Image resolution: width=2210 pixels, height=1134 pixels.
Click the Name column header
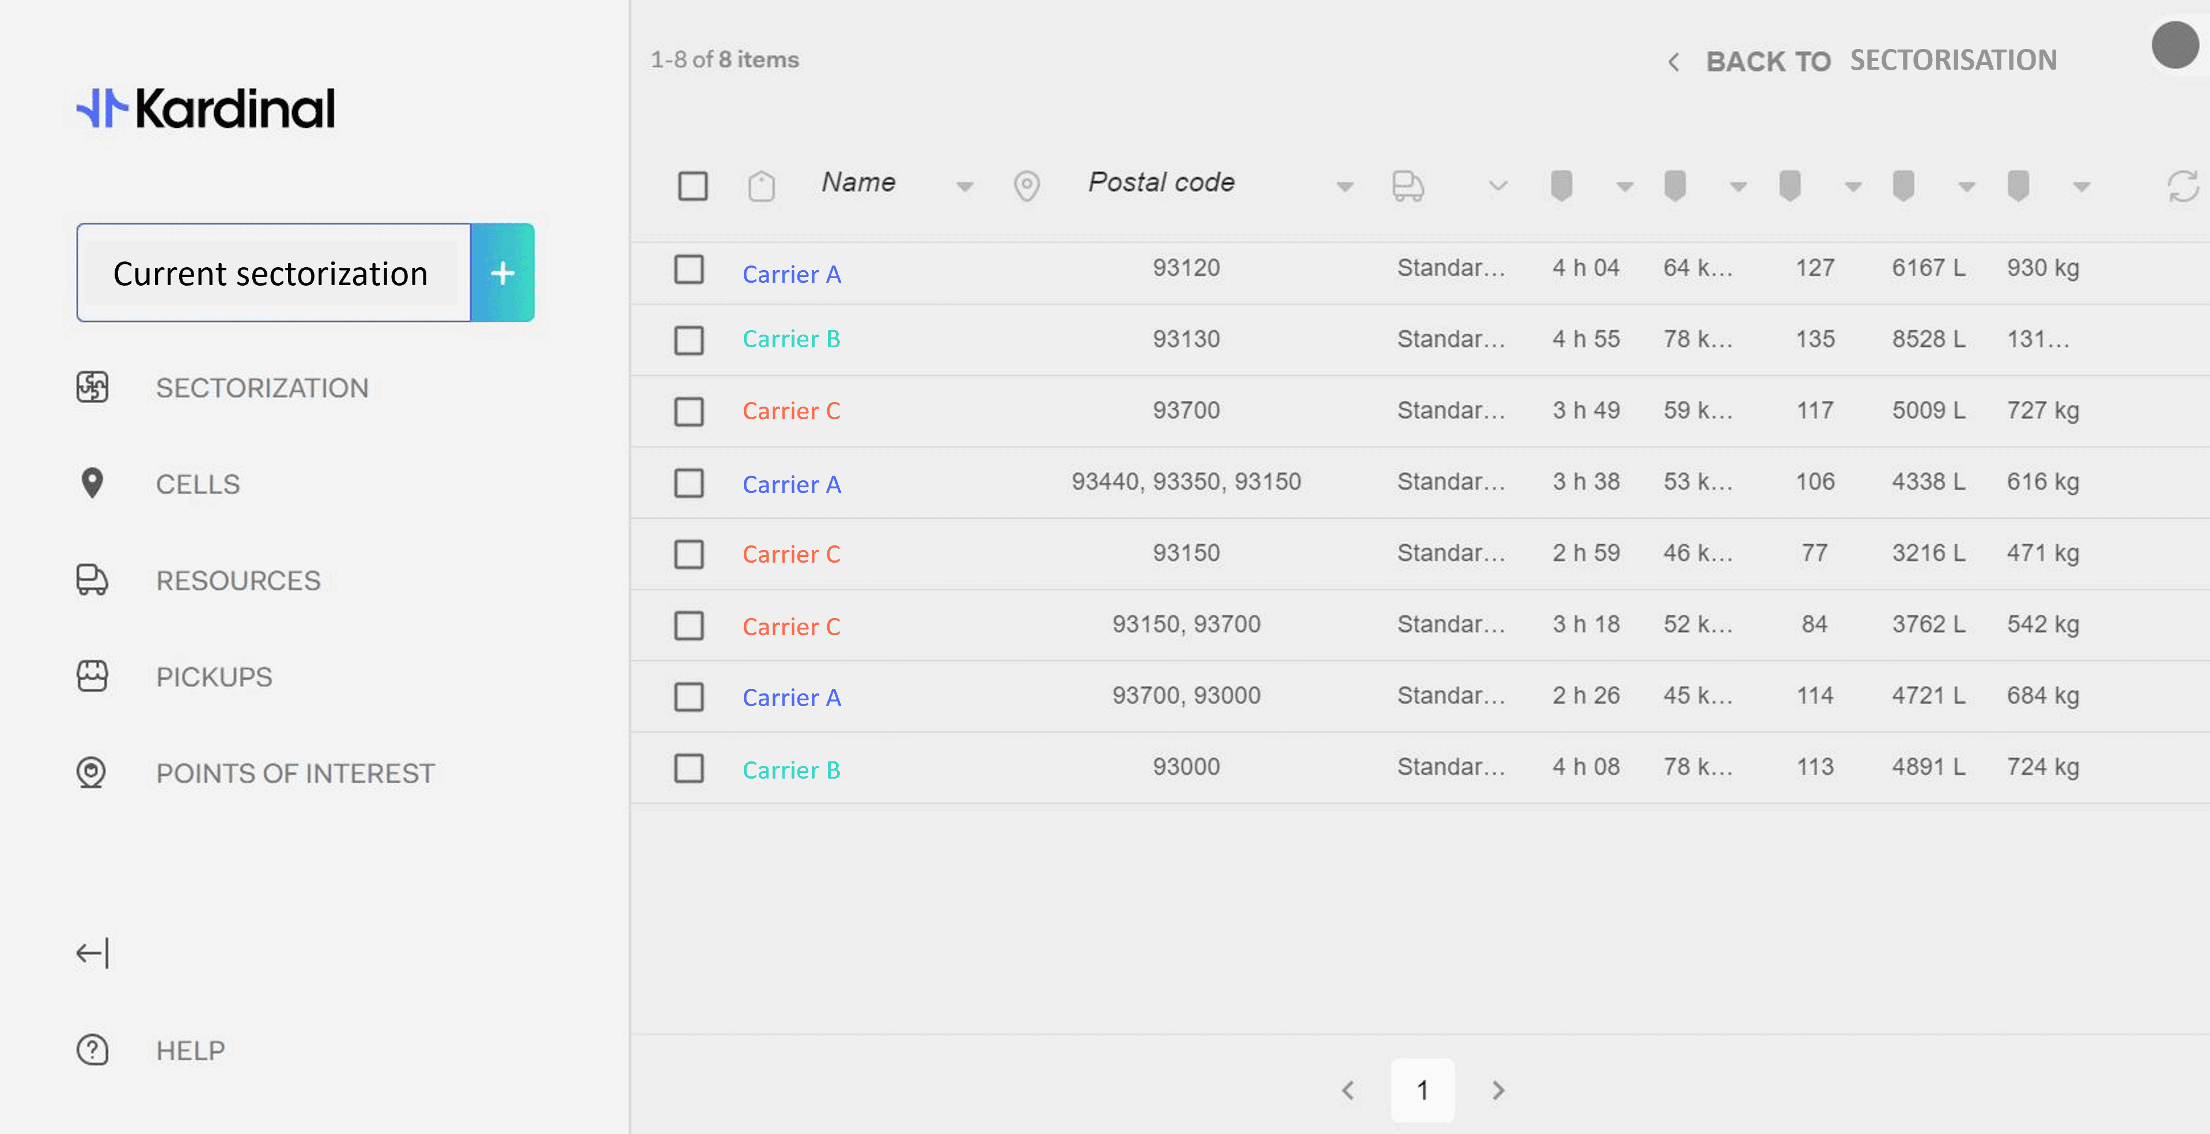858,182
